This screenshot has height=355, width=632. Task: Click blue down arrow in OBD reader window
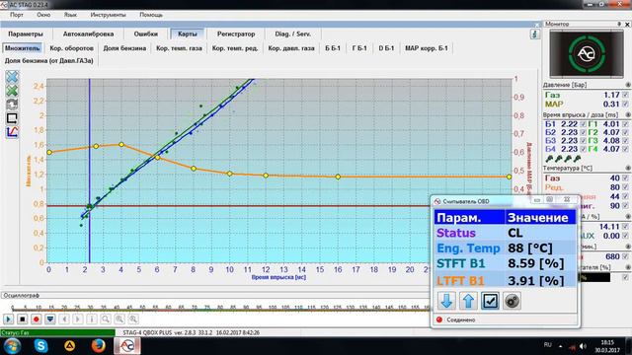pos(446,301)
